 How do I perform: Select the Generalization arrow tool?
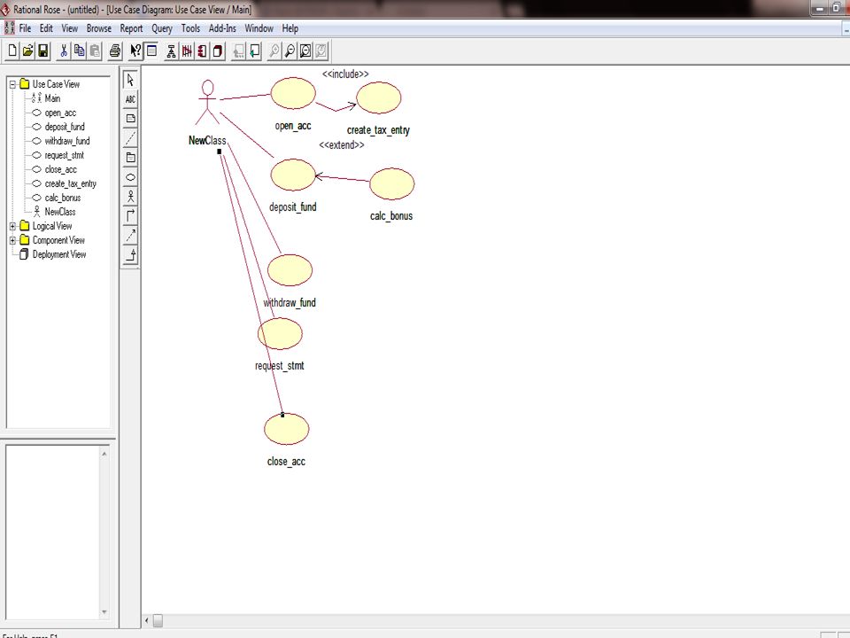130,255
